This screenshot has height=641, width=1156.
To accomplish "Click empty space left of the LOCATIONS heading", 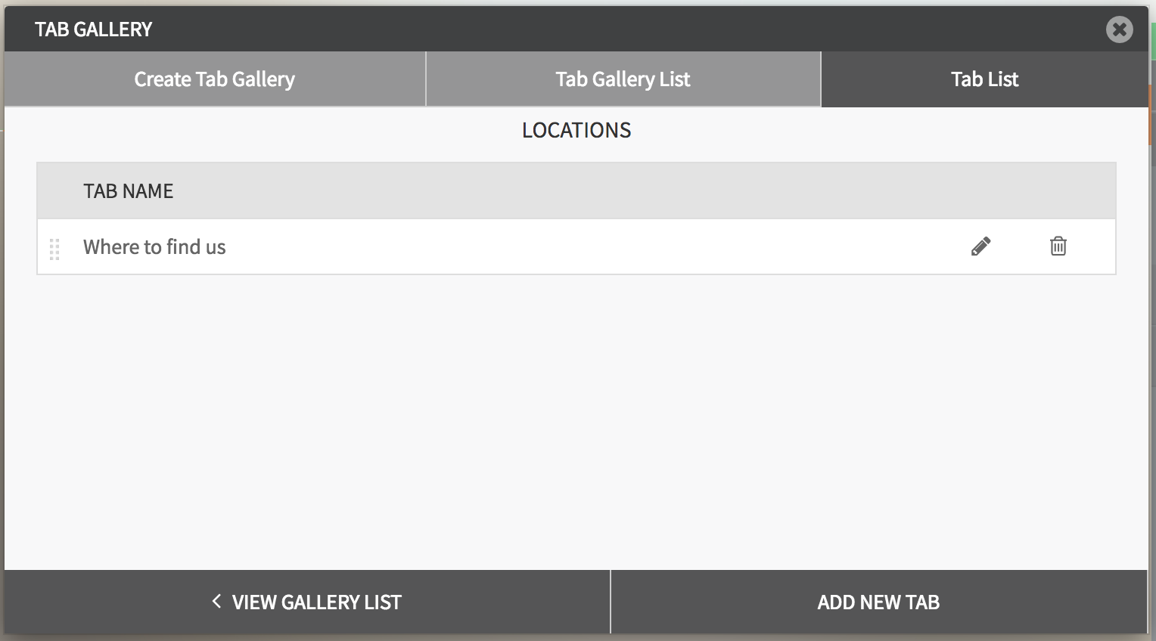I will pyautogui.click(x=265, y=130).
